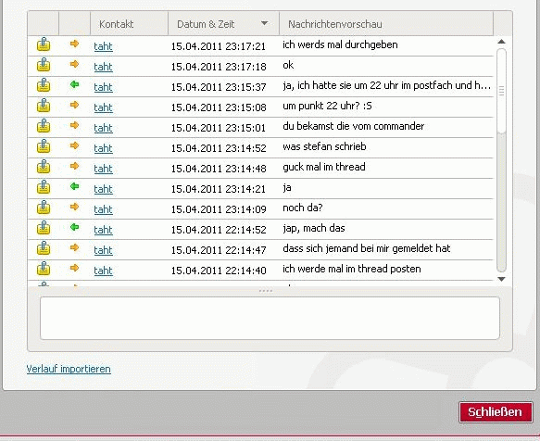Click the message icon in the 23:14:21 row

pos(44,187)
